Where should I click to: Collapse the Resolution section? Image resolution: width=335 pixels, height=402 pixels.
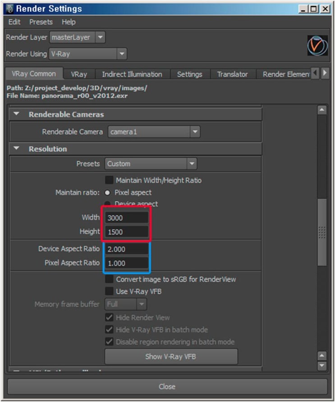pos(16,149)
